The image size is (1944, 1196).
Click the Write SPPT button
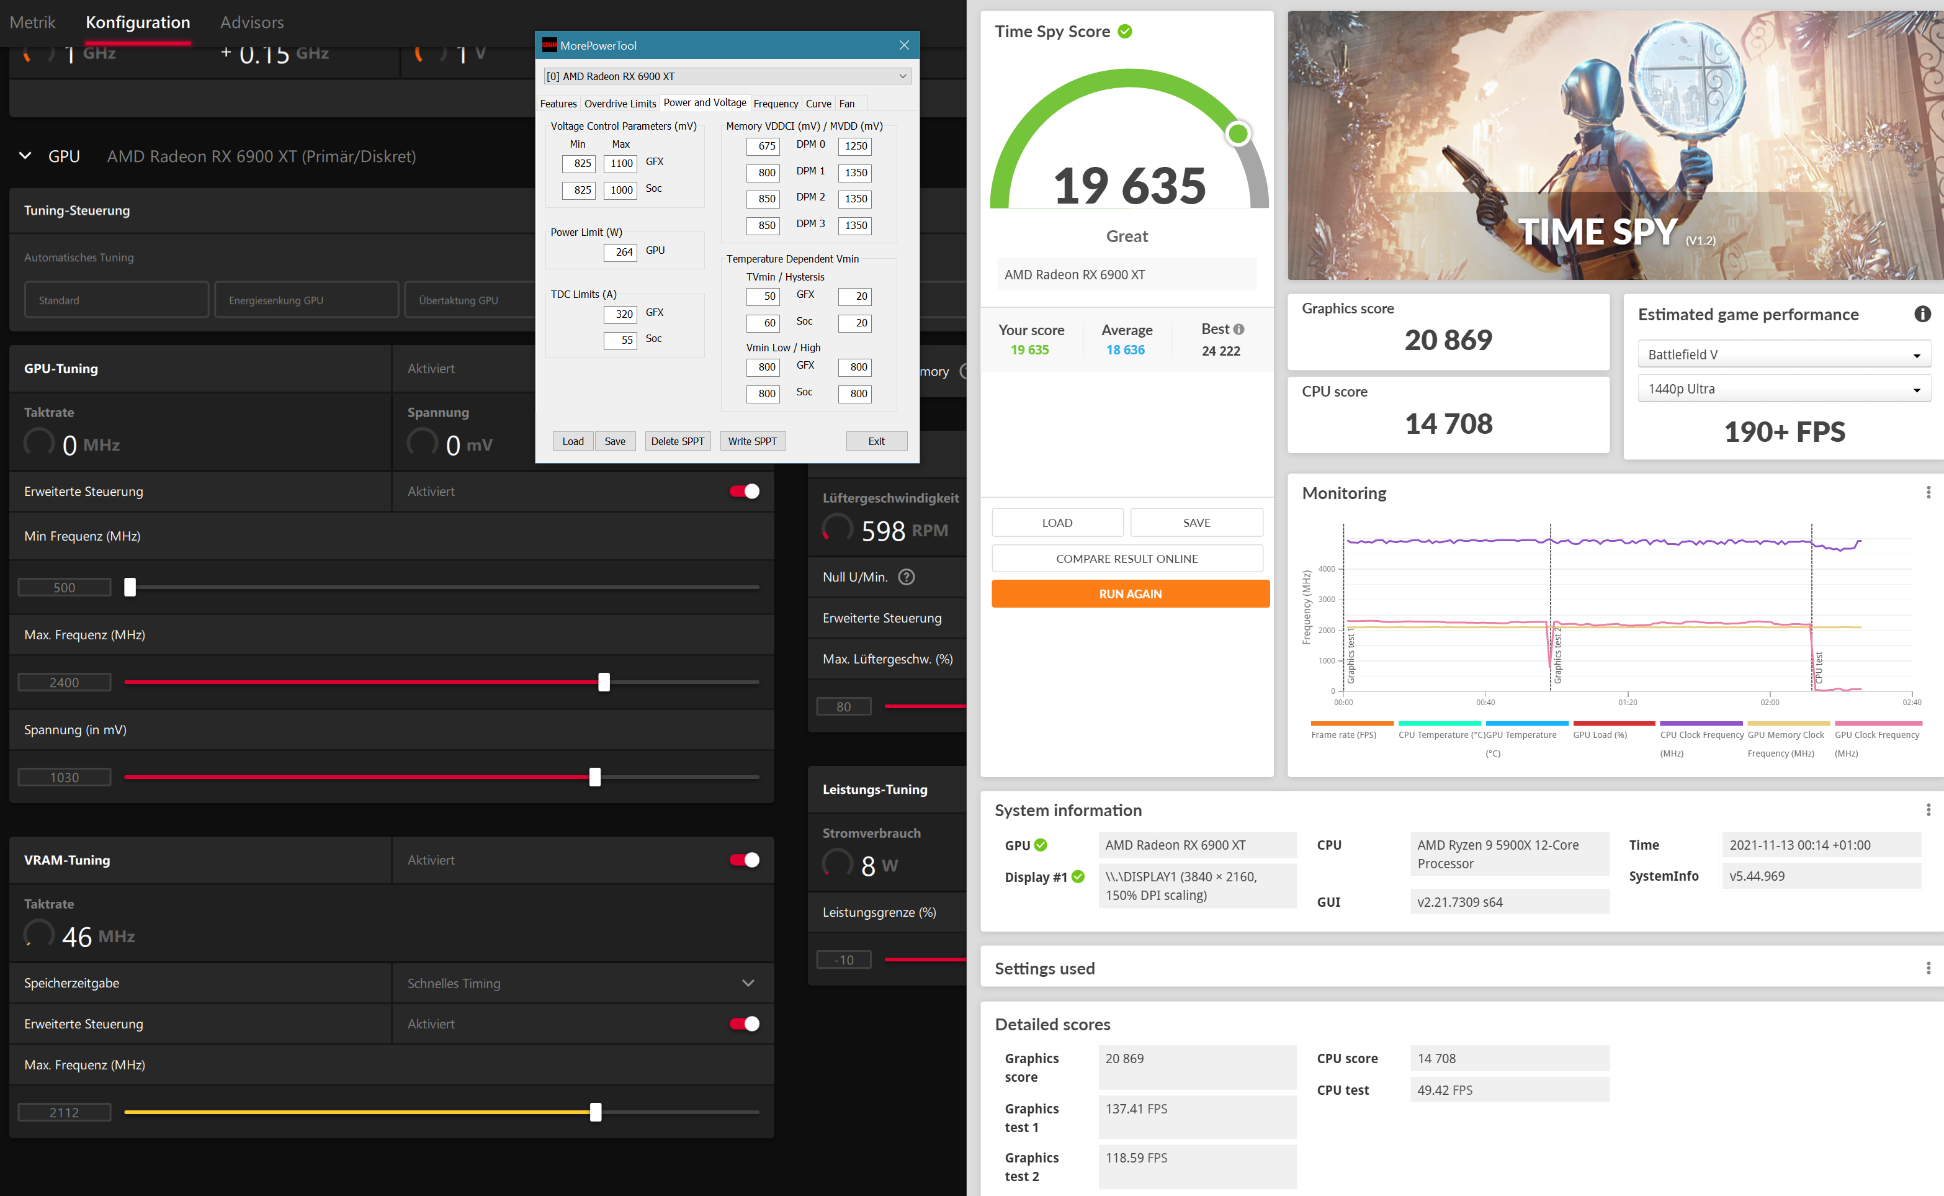click(x=752, y=441)
